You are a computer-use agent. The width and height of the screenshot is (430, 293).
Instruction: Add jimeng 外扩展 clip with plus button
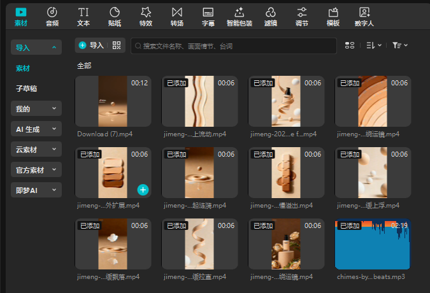tap(143, 189)
